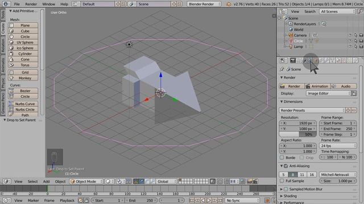Click the Render button with camera icon
Screen dimensions: 364x204
click(x=292, y=86)
